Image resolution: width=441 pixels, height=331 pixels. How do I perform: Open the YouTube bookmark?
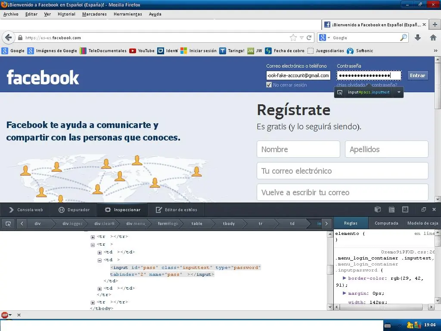click(142, 50)
